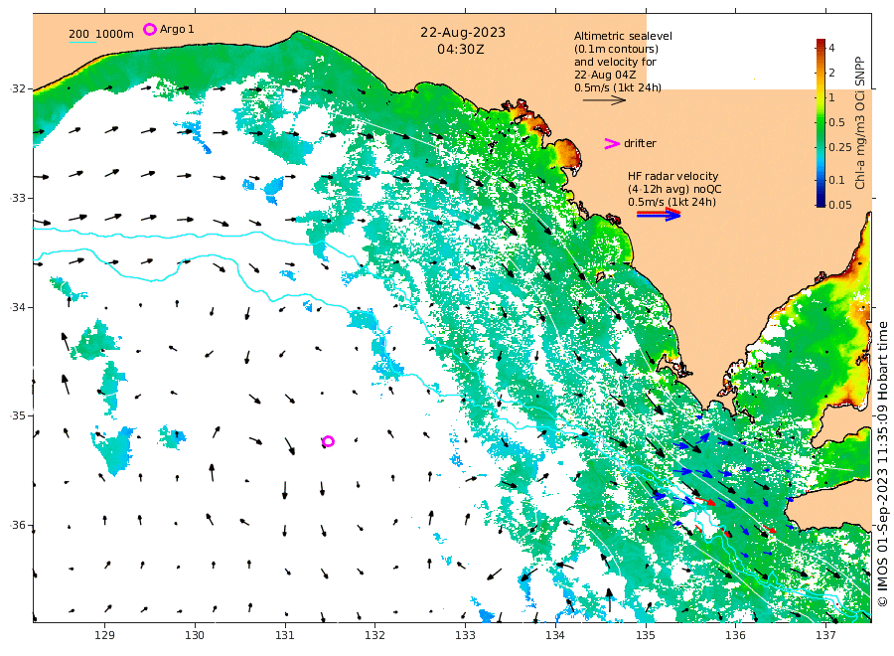
Task: Click the IMOS copyright timestamp text
Action: click(x=882, y=464)
